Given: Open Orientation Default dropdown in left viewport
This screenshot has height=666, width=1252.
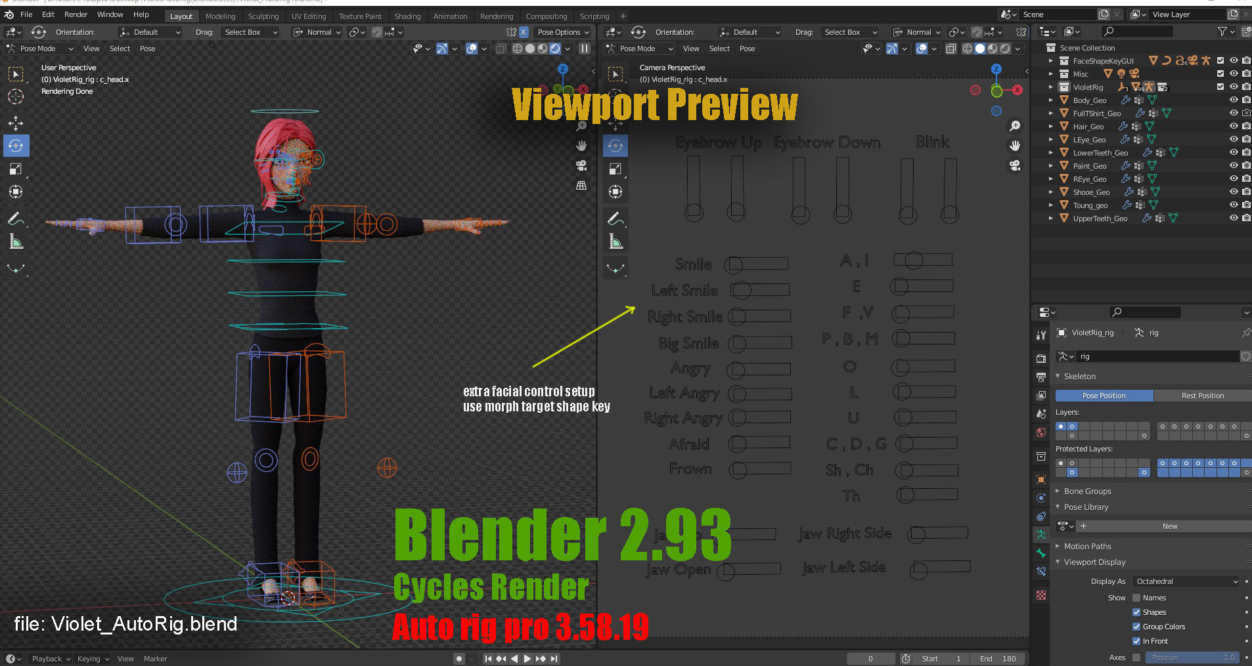Looking at the screenshot, I should tap(150, 32).
